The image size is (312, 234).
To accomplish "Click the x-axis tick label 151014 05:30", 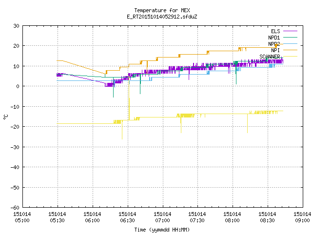I will pos(58,217).
